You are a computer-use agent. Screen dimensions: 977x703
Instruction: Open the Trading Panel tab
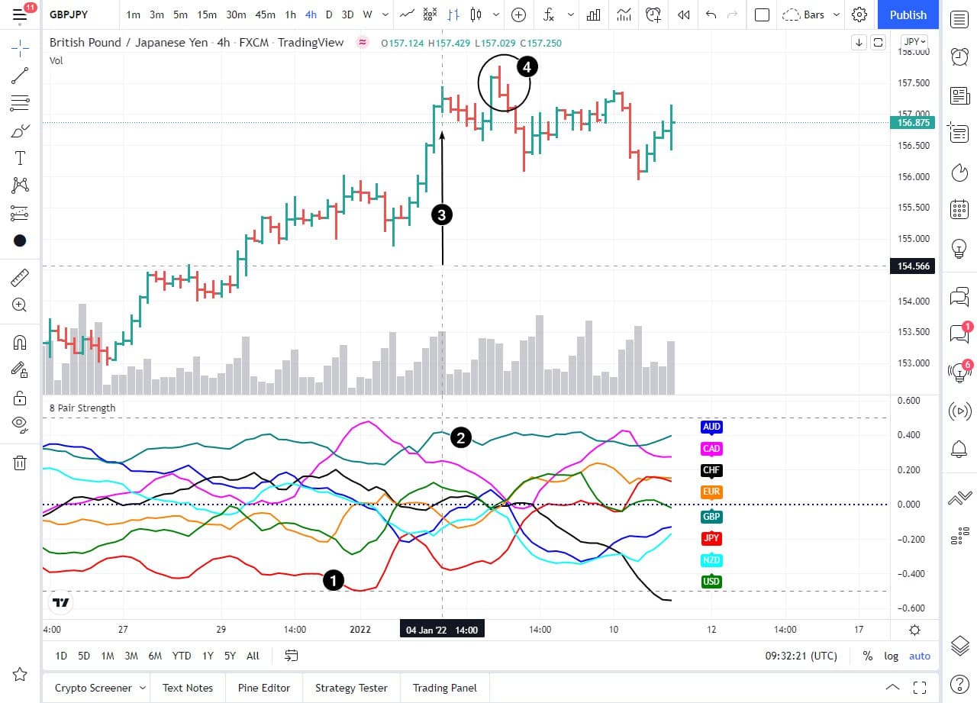445,688
